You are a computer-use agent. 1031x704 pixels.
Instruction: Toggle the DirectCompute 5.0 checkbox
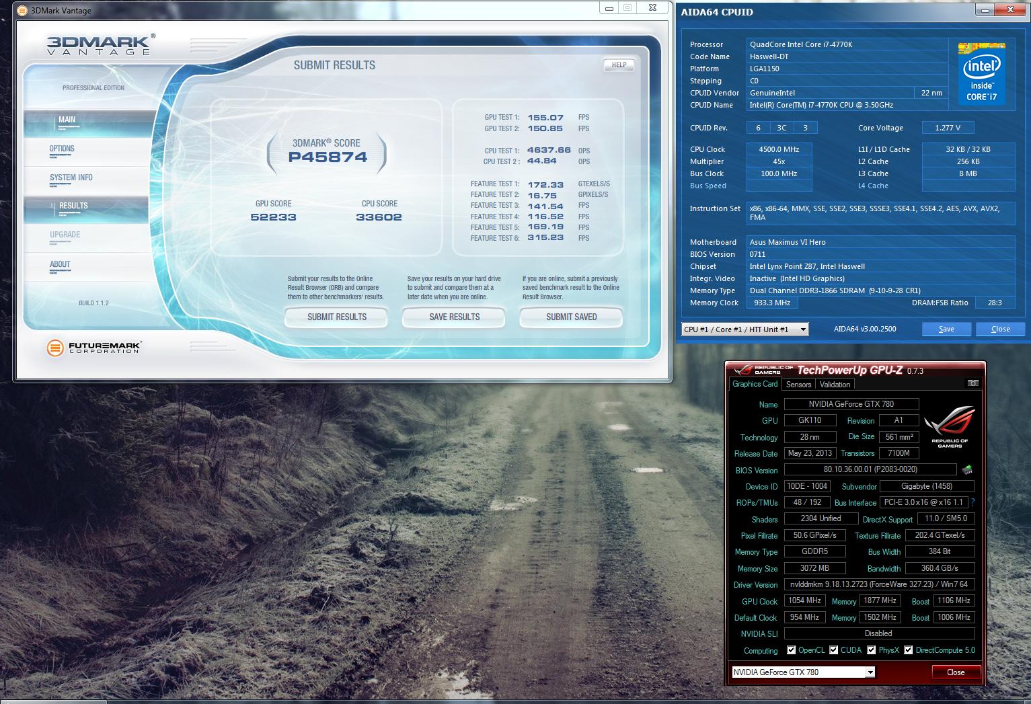908,650
